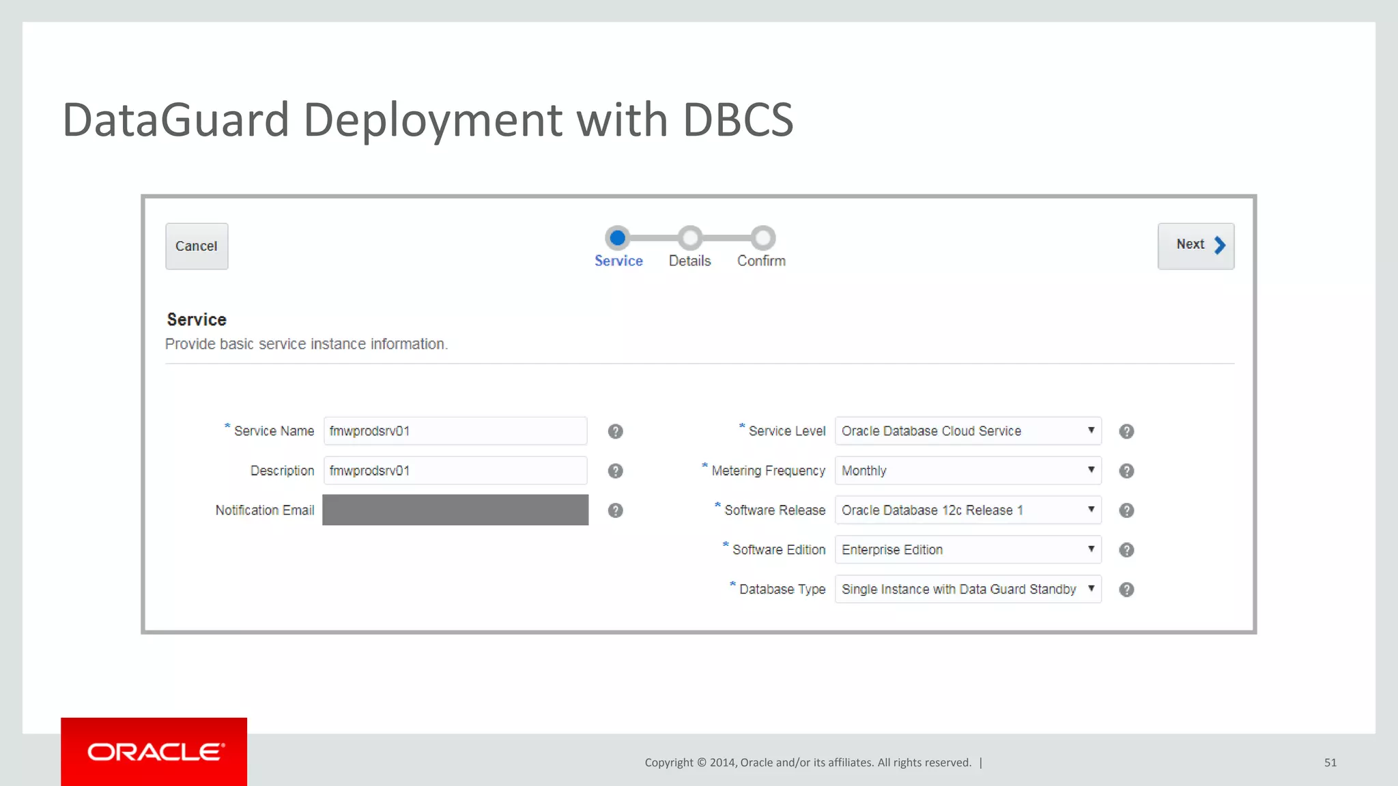Open help for Description field
The image size is (1398, 786).
pyautogui.click(x=615, y=471)
